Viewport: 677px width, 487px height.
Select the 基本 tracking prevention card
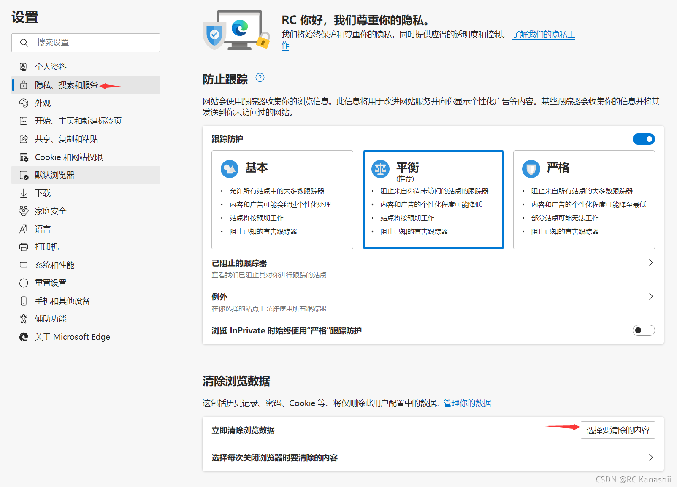(x=282, y=200)
